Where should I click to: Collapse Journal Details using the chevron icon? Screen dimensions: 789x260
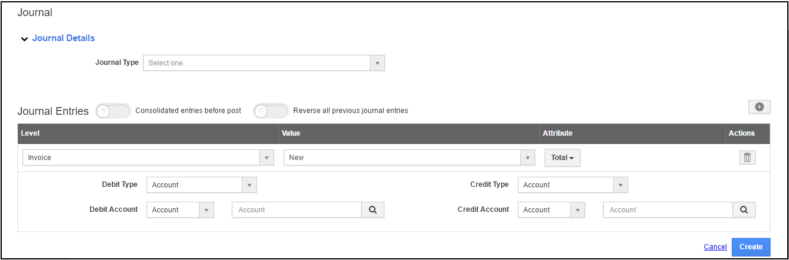click(24, 39)
